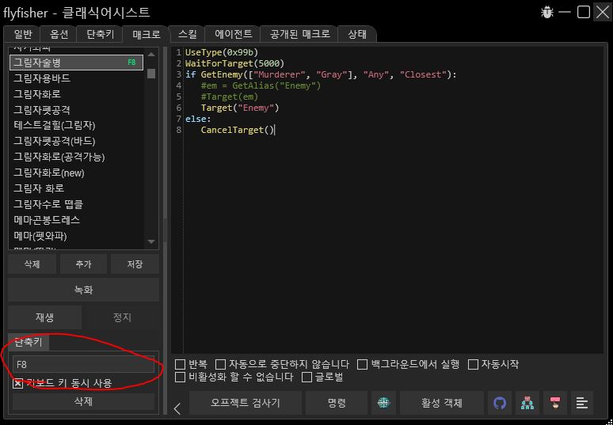
Task: Select the 그림자화로 macro
Action: [76, 93]
